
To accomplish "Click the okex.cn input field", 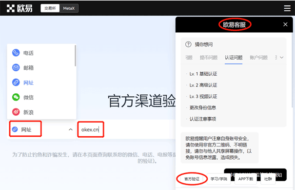I will [126, 129].
